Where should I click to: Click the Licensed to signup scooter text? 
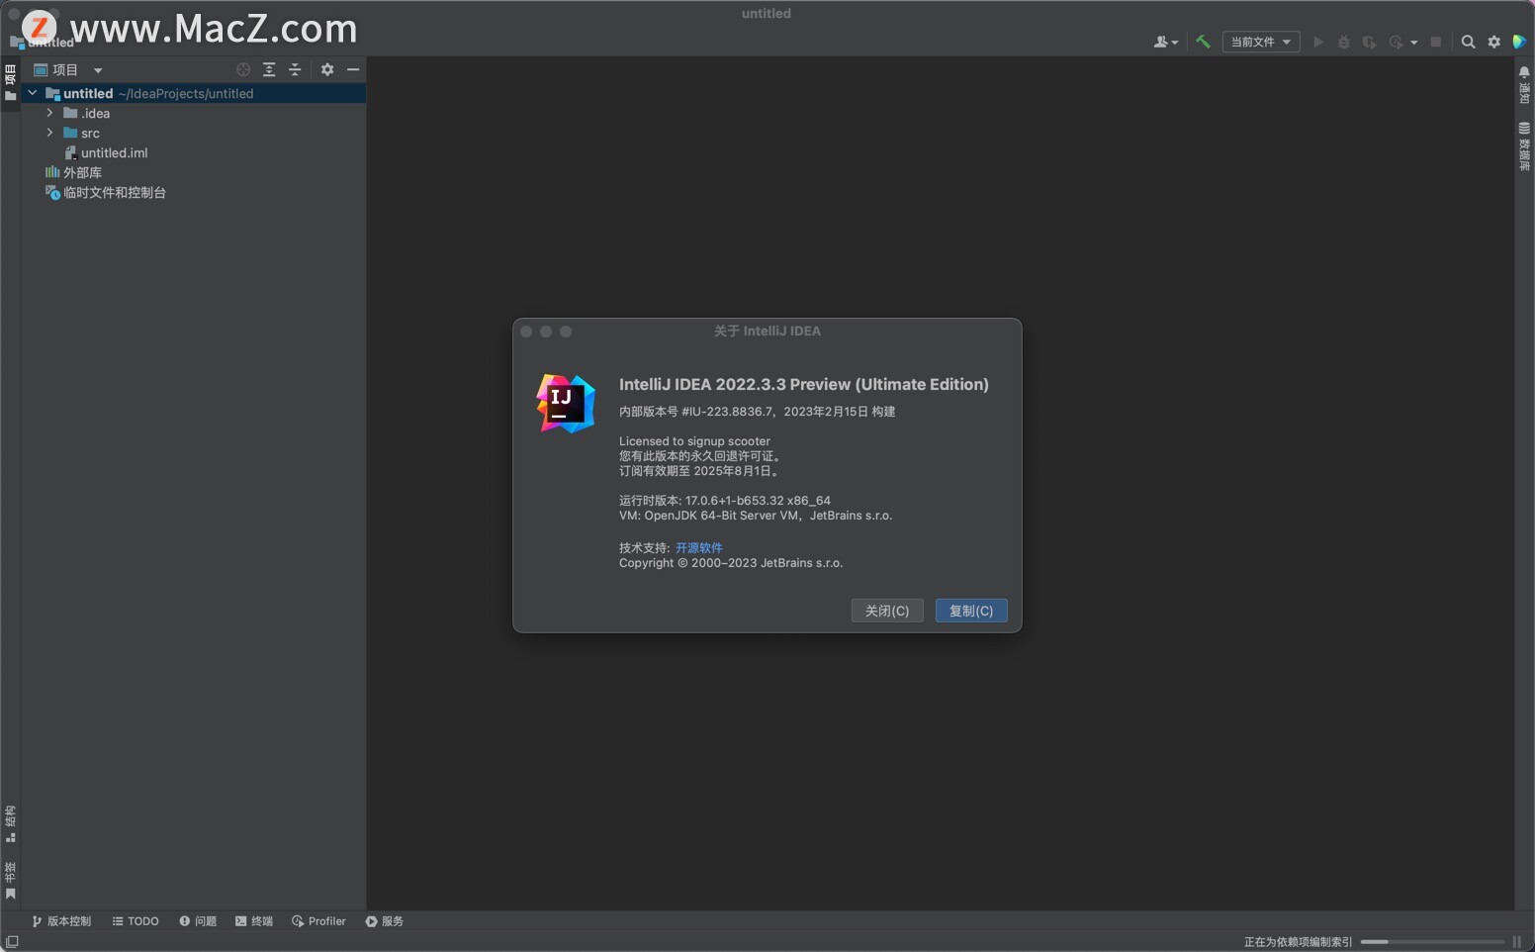[694, 441]
